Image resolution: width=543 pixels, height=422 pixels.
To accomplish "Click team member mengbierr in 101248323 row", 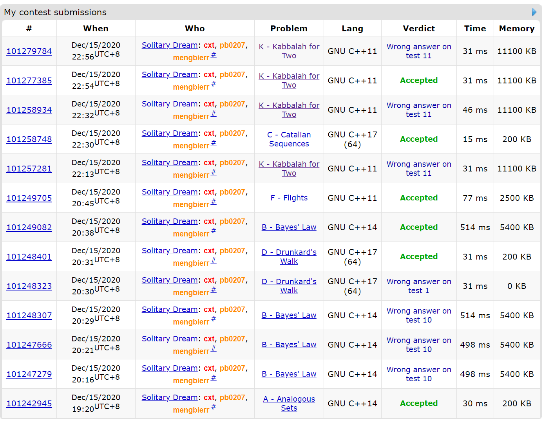I will (x=191, y=293).
